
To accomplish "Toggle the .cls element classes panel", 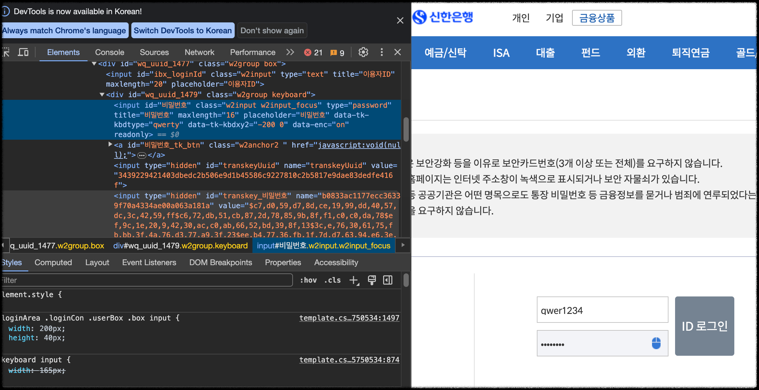I will tap(332, 280).
